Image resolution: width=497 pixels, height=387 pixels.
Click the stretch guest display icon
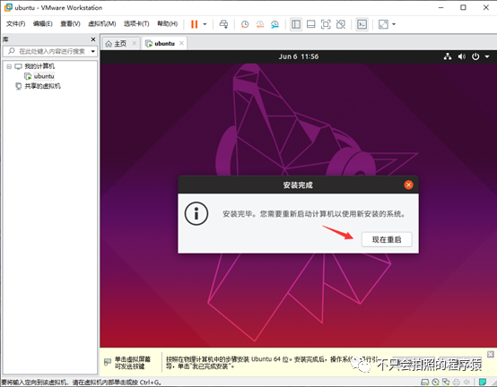(383, 24)
